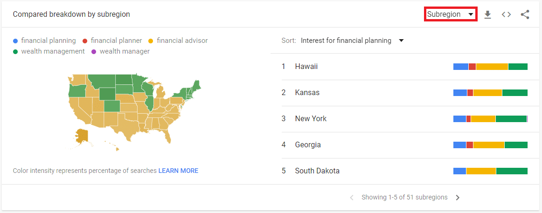Click the green wealth management legend label
The image size is (542, 213).
(x=53, y=51)
